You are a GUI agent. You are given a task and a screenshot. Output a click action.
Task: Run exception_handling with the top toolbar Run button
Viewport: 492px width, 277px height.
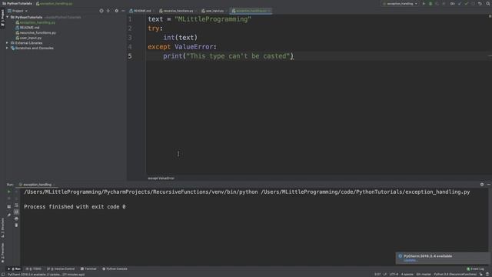424,4
